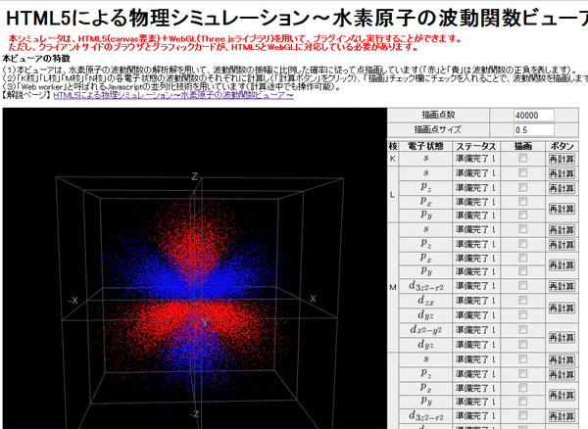The width and height of the screenshot is (588, 429).
Task: Tick the L shell py drawing checkbox
Action: click(x=522, y=215)
